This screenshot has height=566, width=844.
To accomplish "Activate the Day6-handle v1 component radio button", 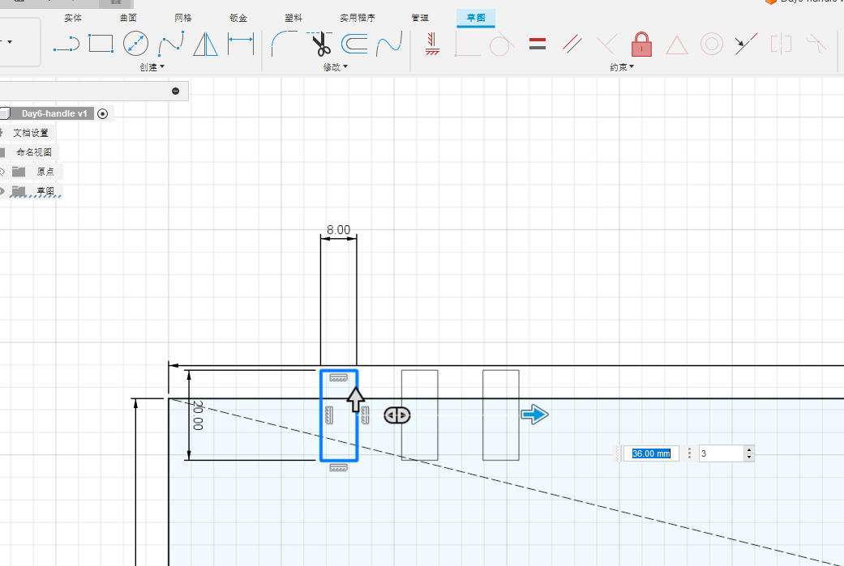I will 102,113.
